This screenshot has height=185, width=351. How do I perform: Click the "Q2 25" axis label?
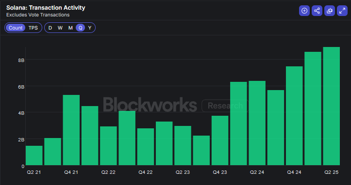coord(332,172)
